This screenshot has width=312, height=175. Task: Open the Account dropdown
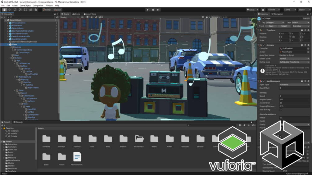point(274,10)
